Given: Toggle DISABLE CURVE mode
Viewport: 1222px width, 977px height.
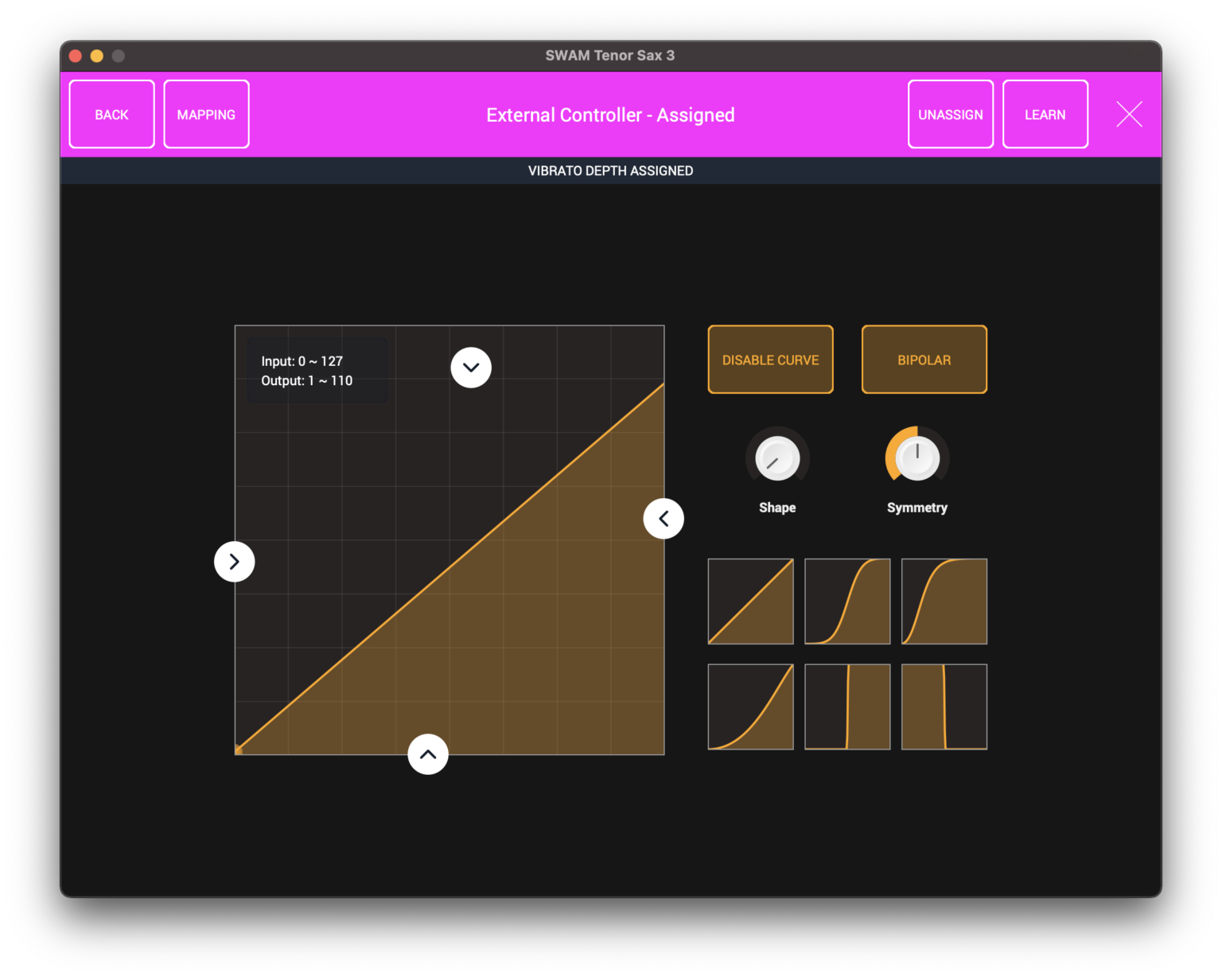Looking at the screenshot, I should pos(769,360).
